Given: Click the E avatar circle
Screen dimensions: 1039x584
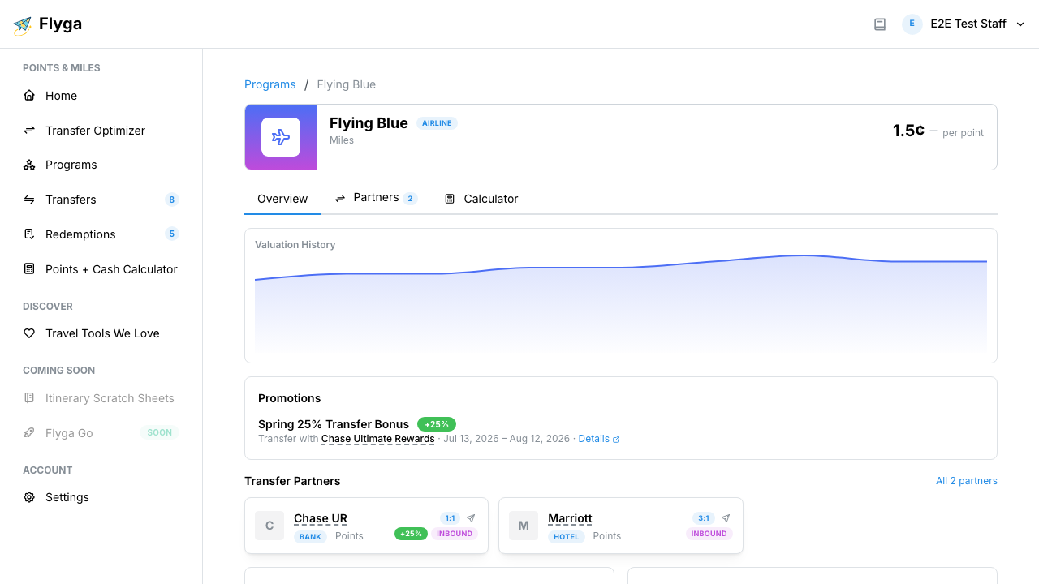Looking at the screenshot, I should 912,24.
